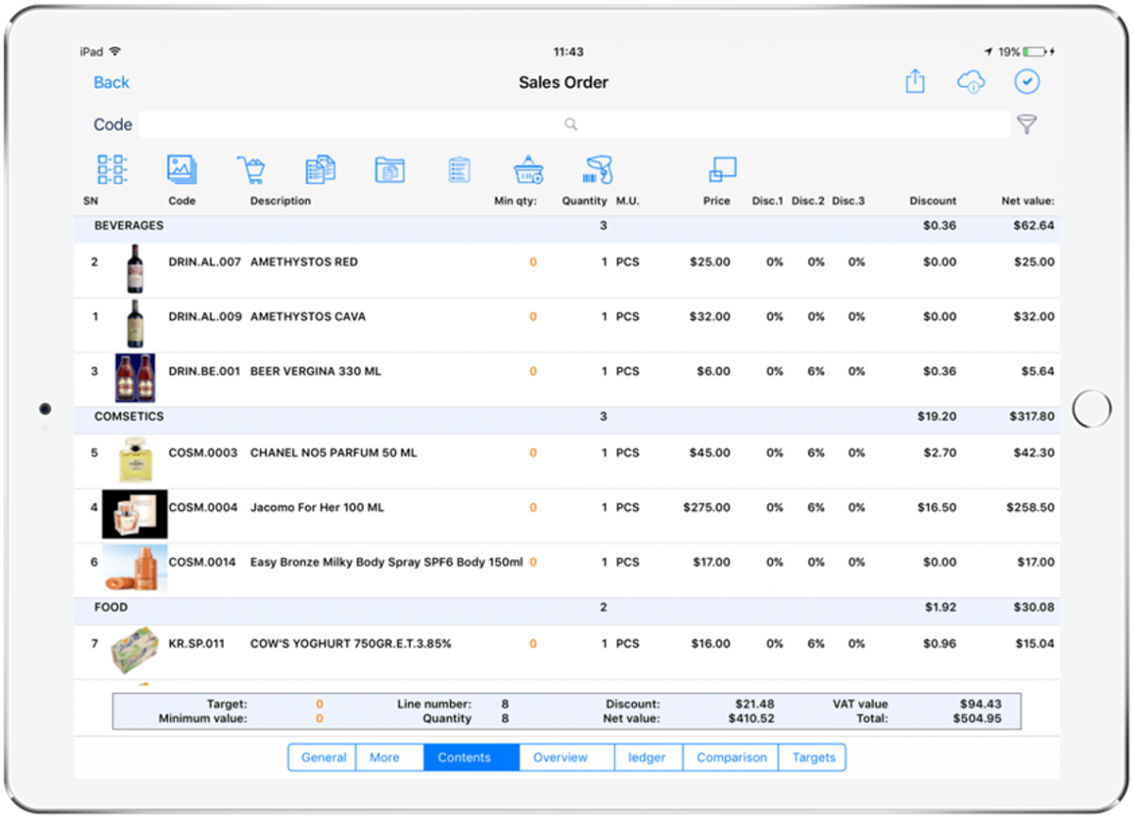1134x819 pixels.
Task: Tap the Net value column header
Action: coord(1028,201)
